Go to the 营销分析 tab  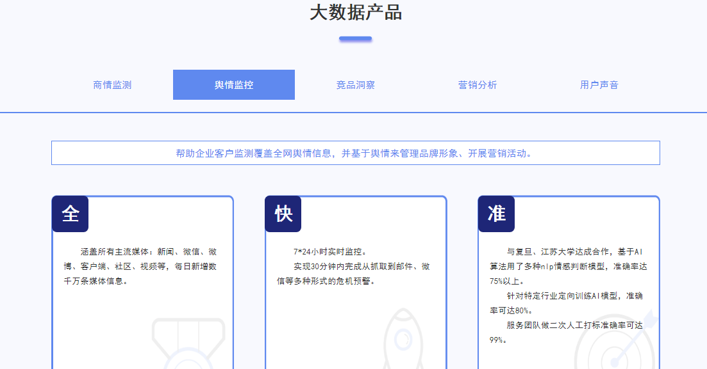coord(478,85)
